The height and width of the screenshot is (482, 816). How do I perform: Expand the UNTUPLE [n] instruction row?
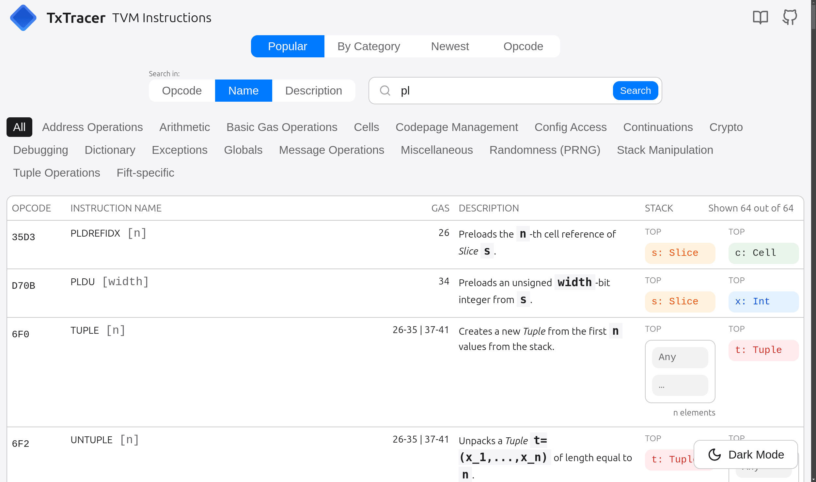[x=405, y=455]
